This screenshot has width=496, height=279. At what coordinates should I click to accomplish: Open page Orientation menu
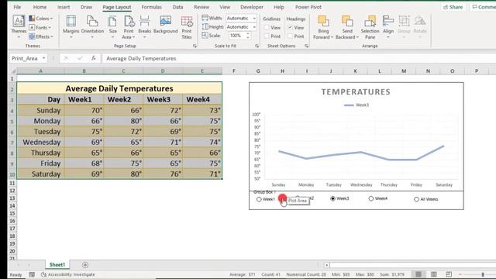point(92,27)
